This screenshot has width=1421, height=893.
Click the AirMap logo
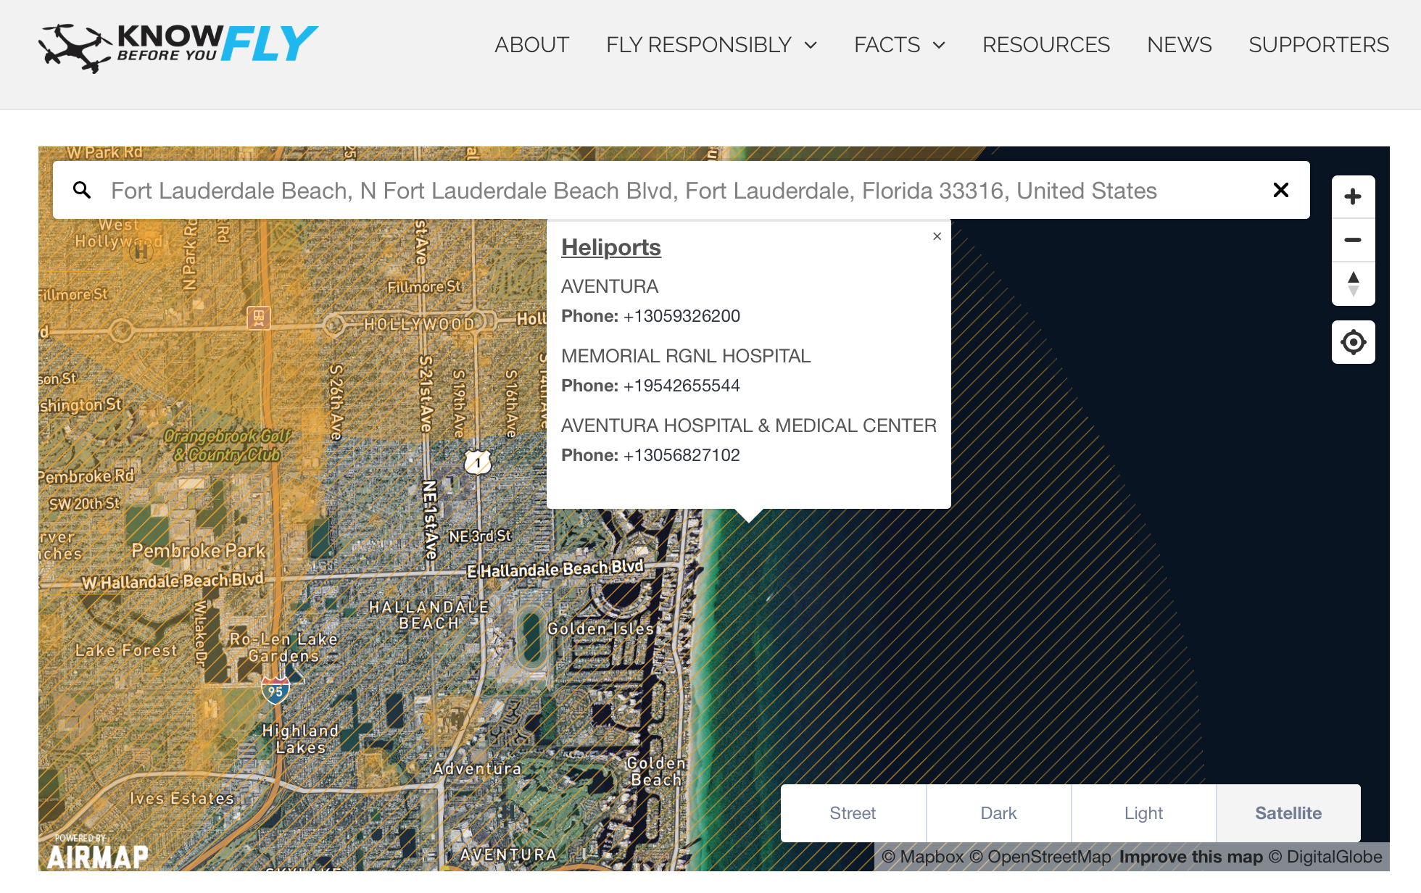point(97,853)
